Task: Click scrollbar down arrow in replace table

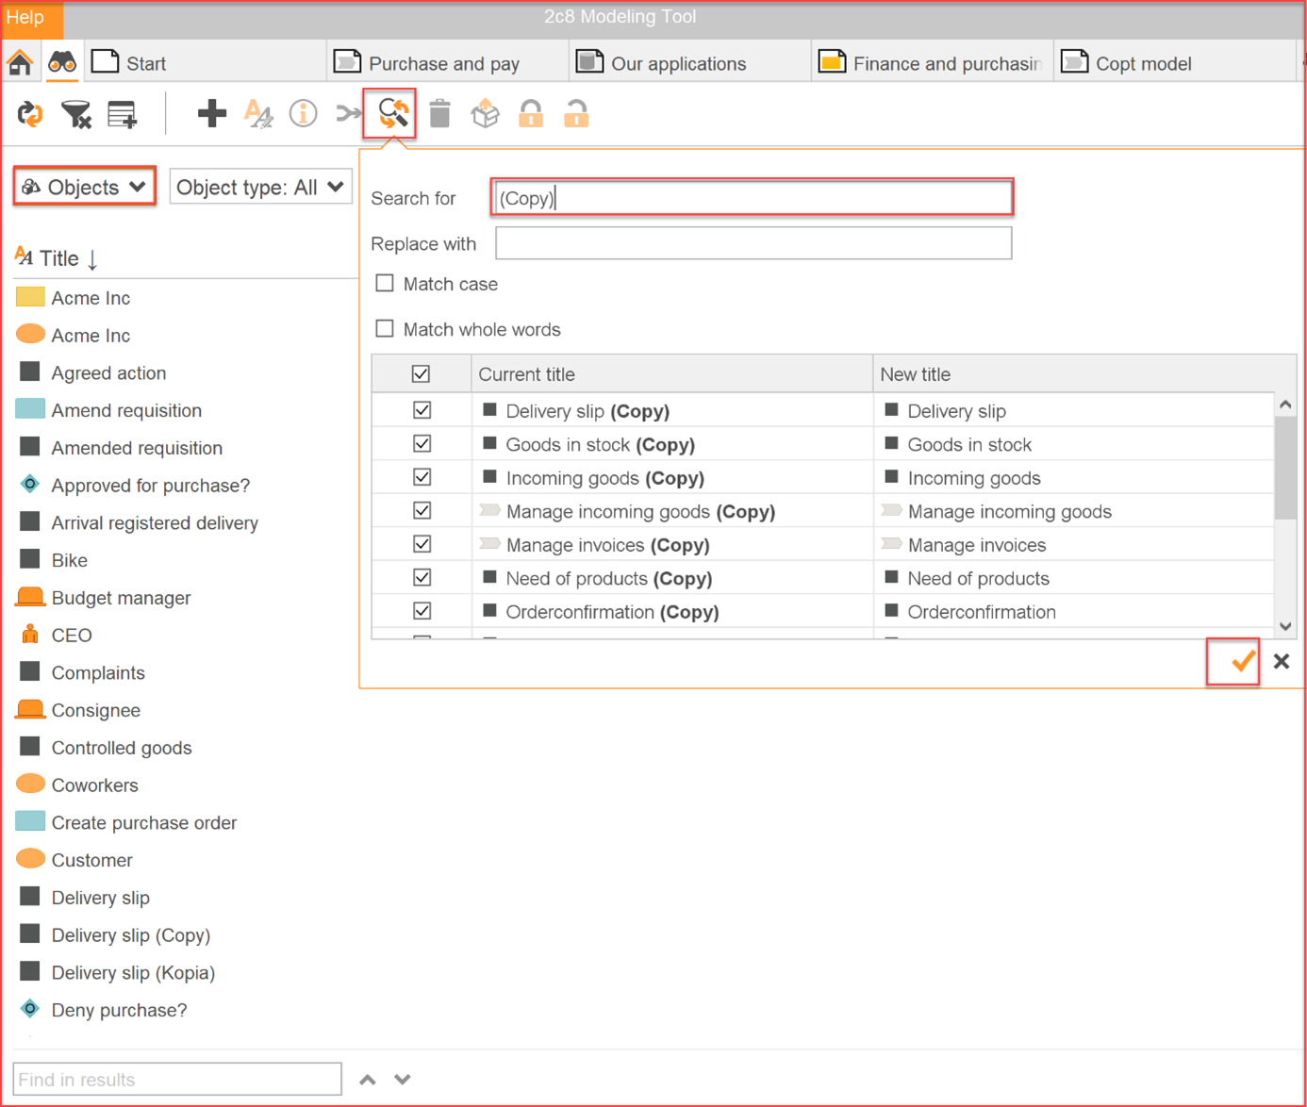Action: point(1285,627)
